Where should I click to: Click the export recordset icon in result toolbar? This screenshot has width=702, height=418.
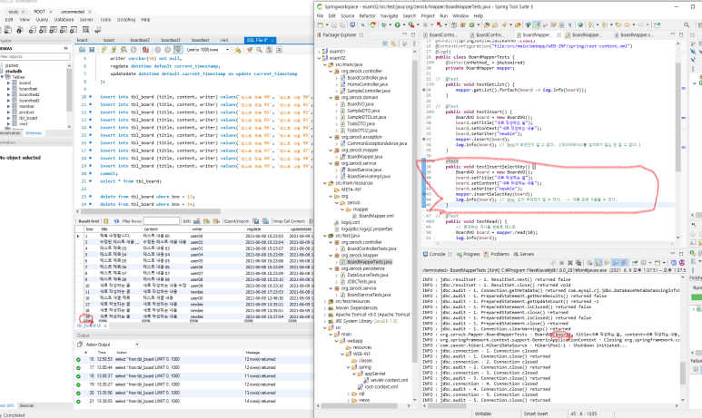[255, 221]
